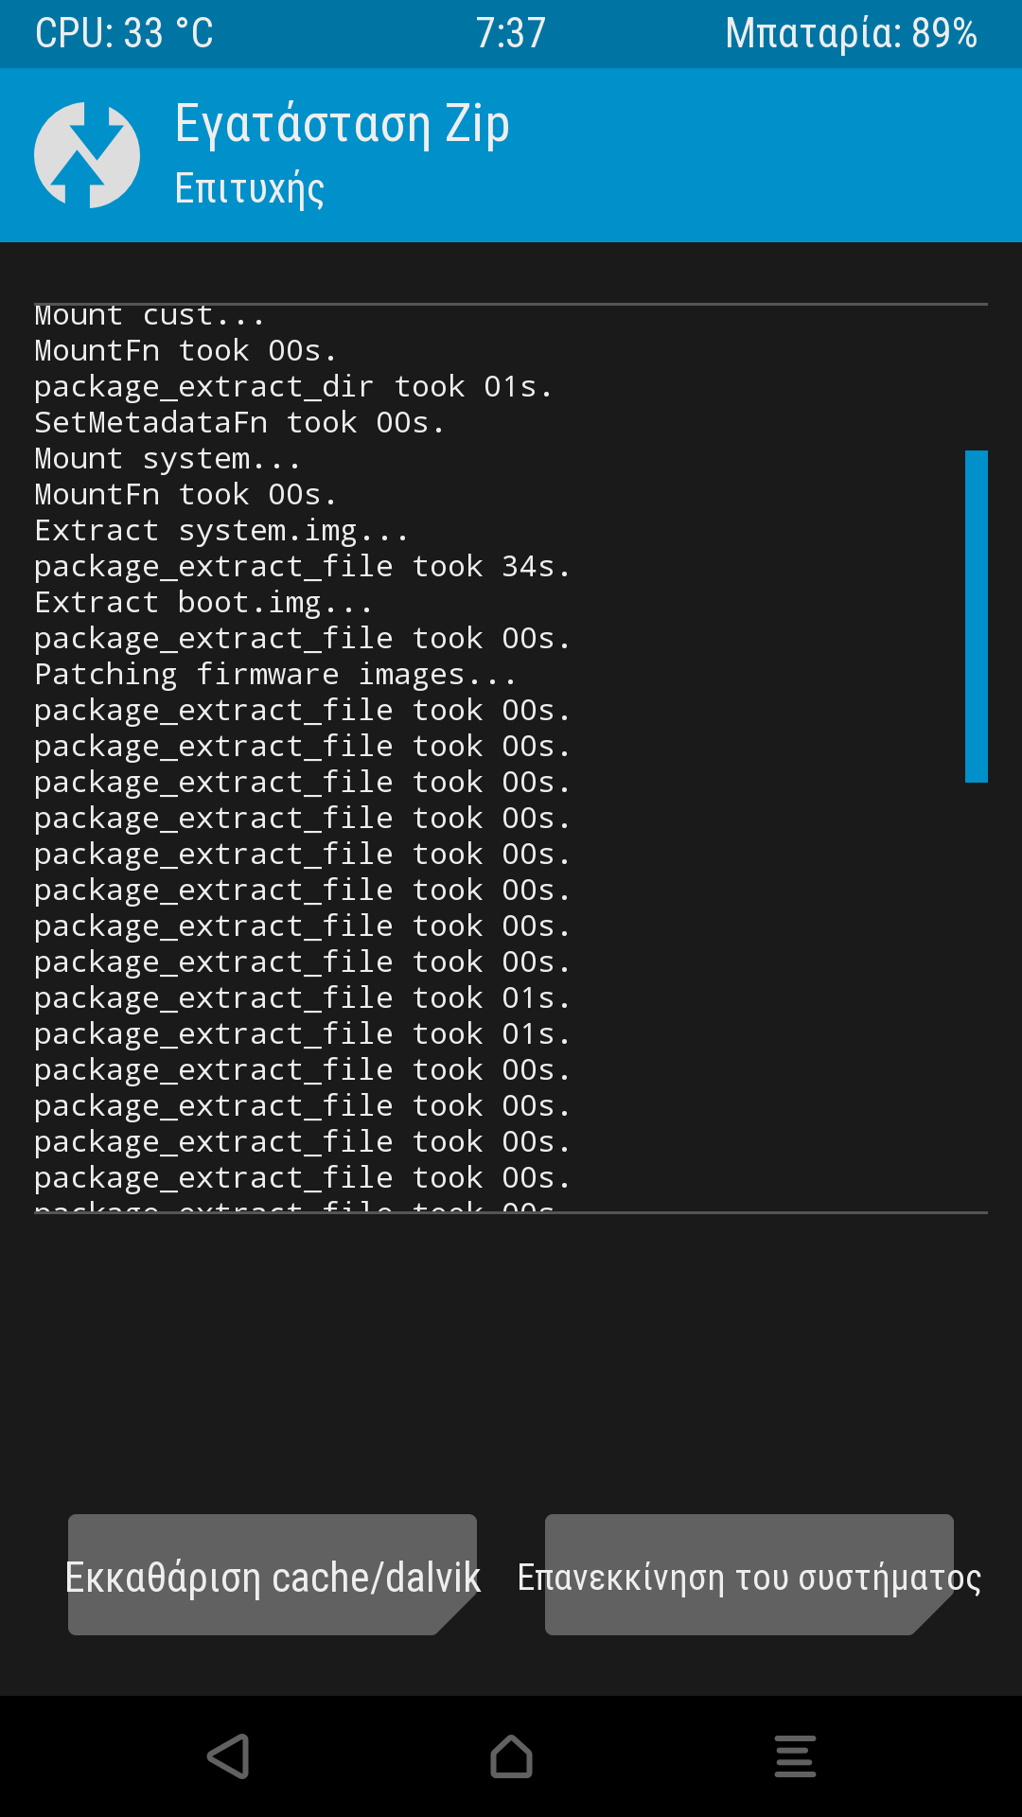Tap the TWRP logo icon
The image size is (1022, 1817).
[x=87, y=155]
